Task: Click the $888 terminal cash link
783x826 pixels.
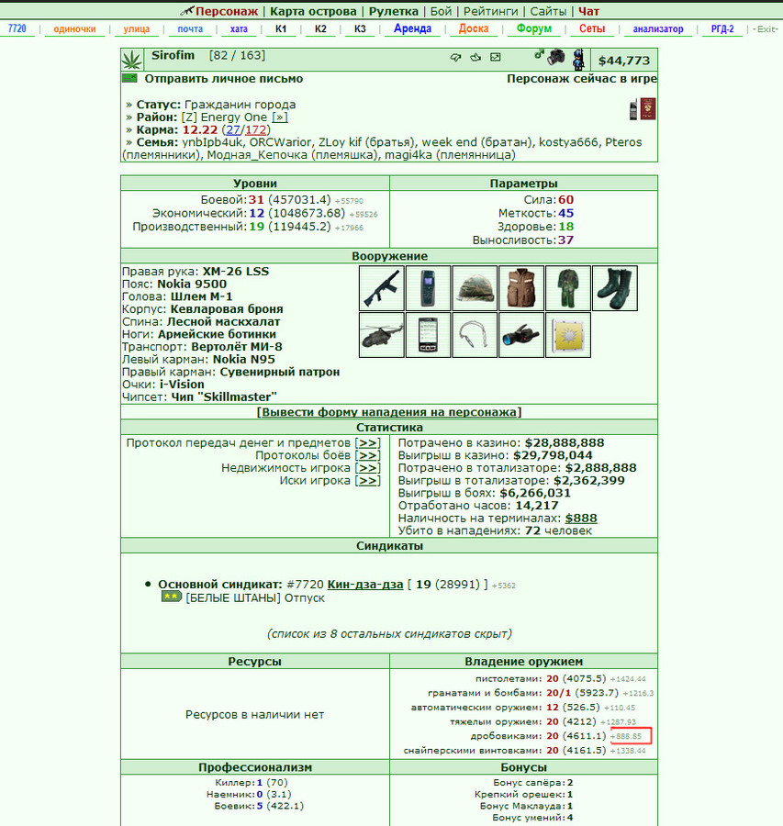Action: pyautogui.click(x=581, y=518)
